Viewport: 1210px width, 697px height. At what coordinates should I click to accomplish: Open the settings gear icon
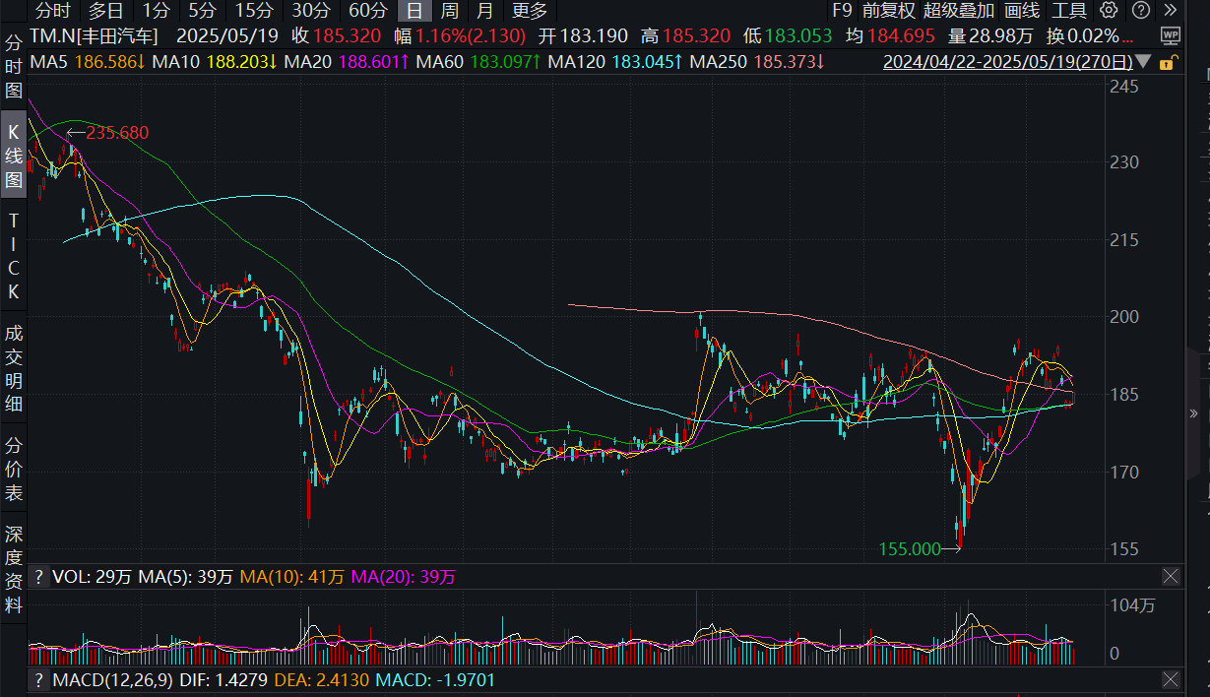point(1109,11)
